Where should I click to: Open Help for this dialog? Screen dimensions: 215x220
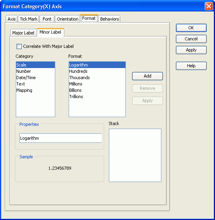[x=191, y=66]
